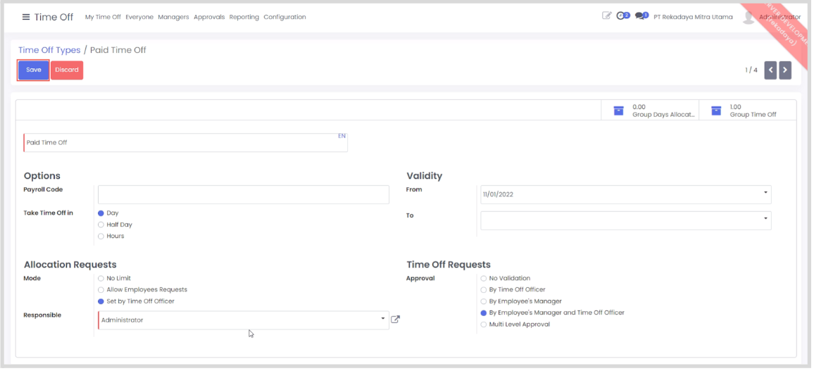Click the Payroll Code input field
814x371 pixels.
point(243,195)
